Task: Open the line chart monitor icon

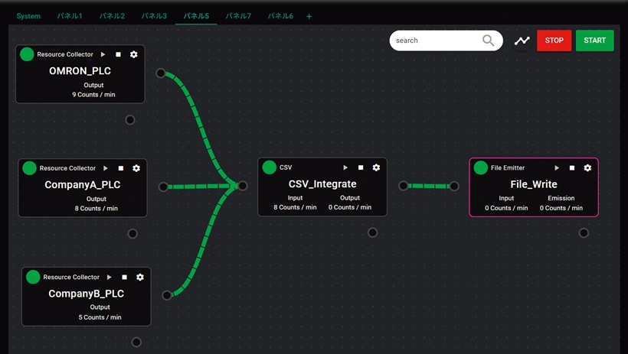Action: (522, 41)
